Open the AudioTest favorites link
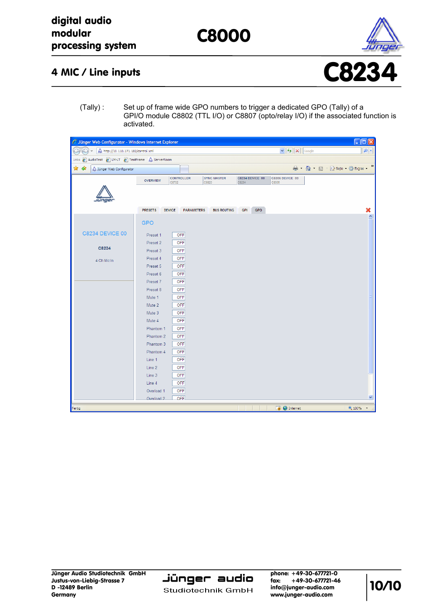The image size is (432, 612). (x=92, y=160)
